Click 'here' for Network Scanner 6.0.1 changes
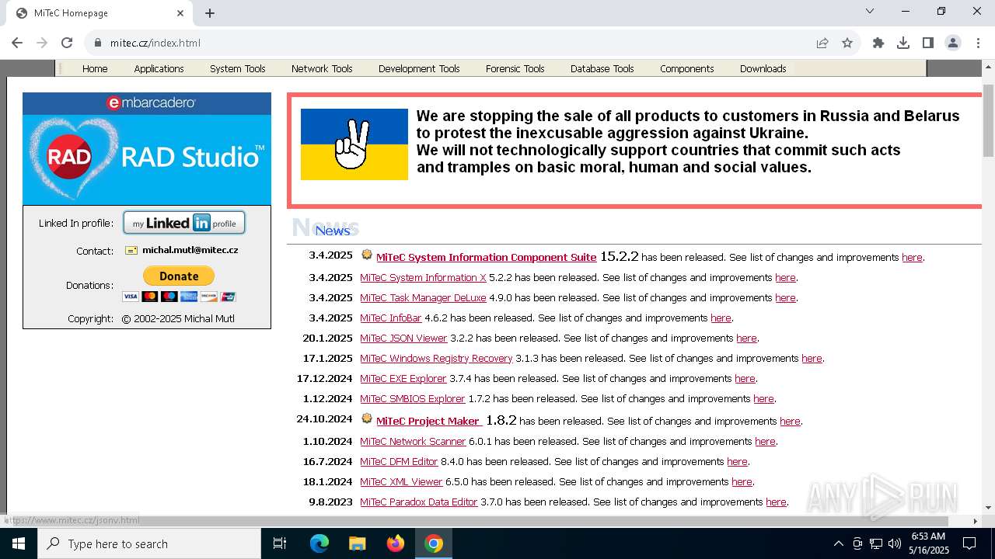The height and width of the screenshot is (559, 995). coord(765,441)
